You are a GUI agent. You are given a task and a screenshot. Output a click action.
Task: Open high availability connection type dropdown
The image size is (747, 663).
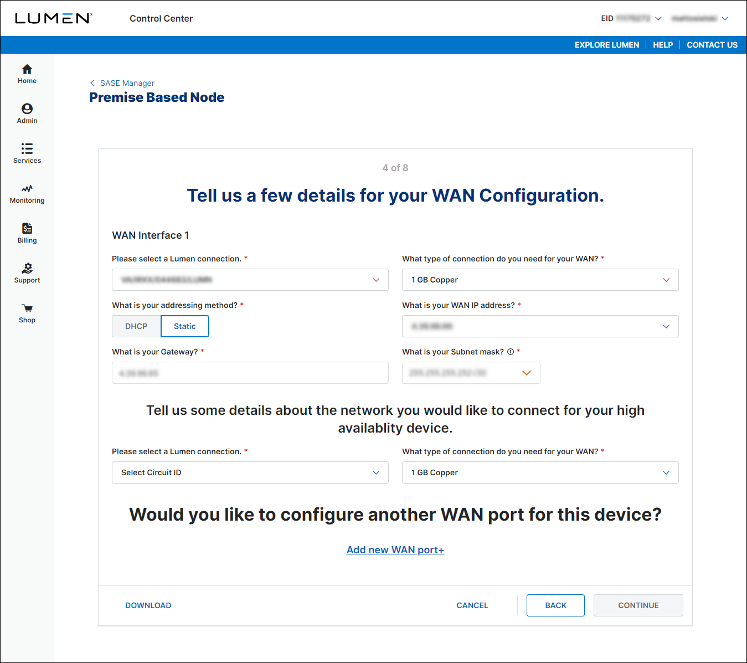tap(540, 472)
